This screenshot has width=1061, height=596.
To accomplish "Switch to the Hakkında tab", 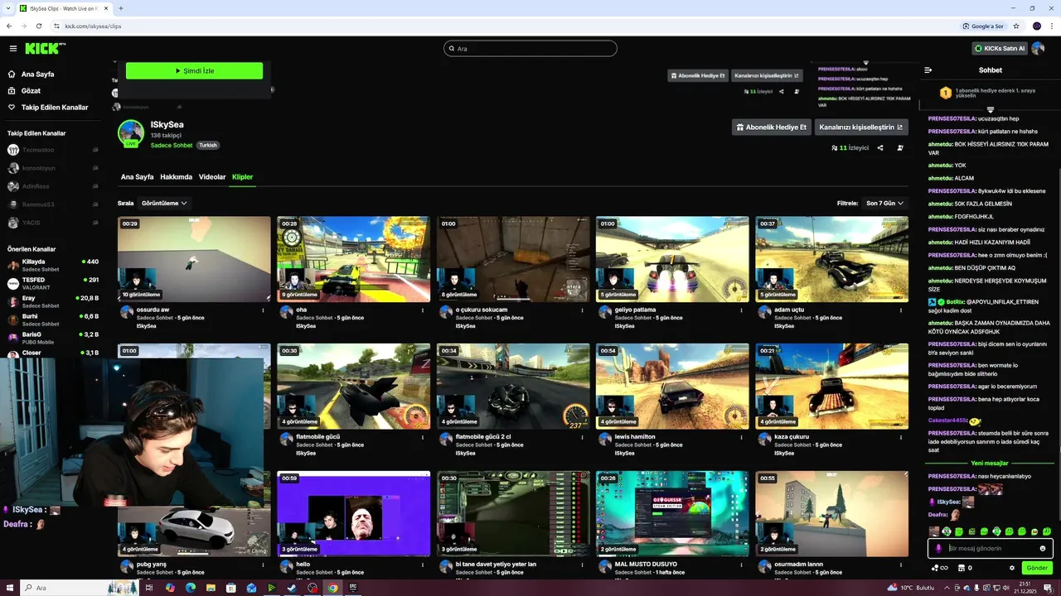I will pyautogui.click(x=176, y=177).
